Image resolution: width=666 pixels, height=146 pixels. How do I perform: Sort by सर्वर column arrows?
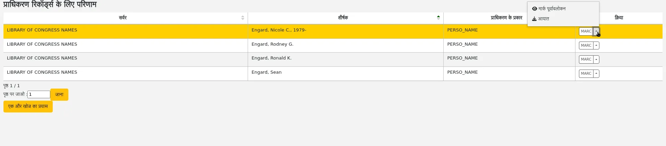[242, 18]
